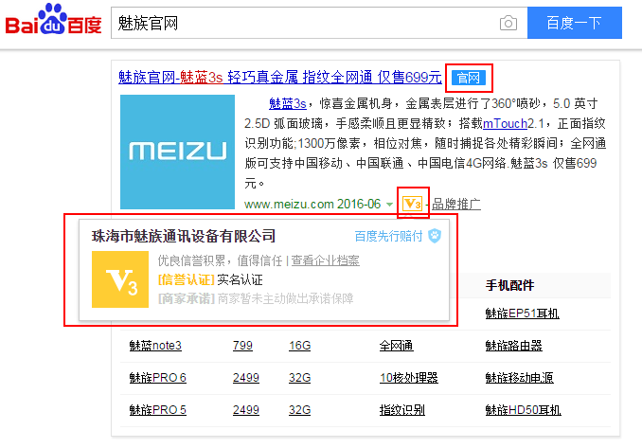Click the small V3 credibility badge
Image resolution: width=642 pixels, height=448 pixels.
click(412, 204)
